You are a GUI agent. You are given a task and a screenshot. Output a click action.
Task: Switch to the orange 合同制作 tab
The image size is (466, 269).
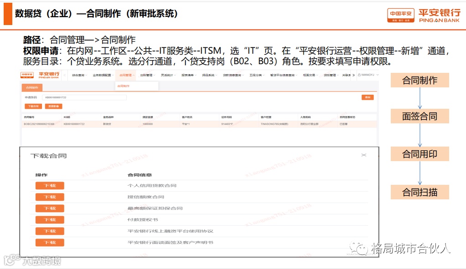[32, 87]
